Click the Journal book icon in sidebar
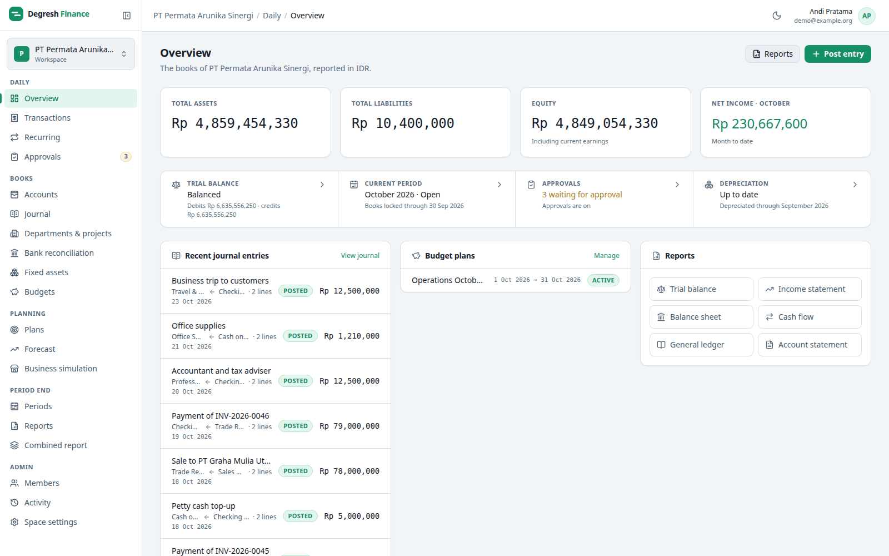This screenshot has height=556, width=889. click(x=14, y=214)
